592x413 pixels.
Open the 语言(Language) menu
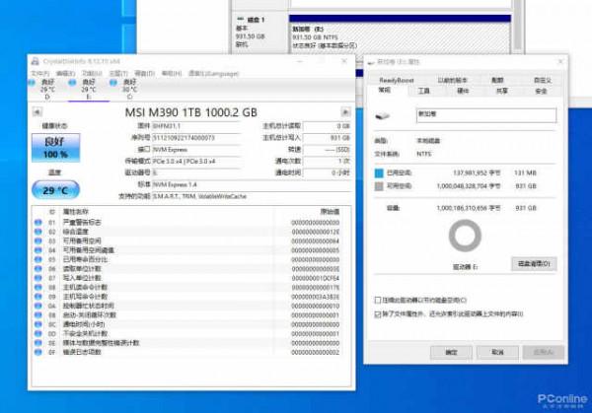pos(213,73)
